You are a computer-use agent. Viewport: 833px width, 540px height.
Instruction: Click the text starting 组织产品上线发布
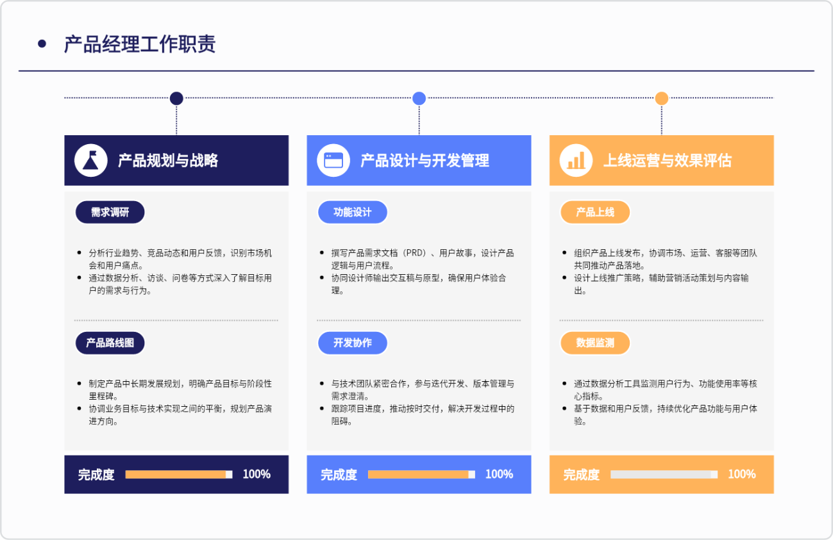pyautogui.click(x=666, y=259)
